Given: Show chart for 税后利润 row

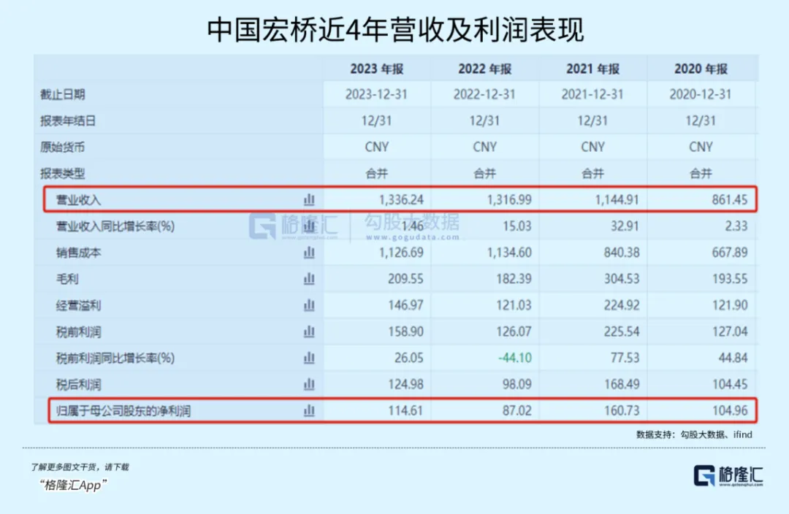Looking at the screenshot, I should (309, 384).
